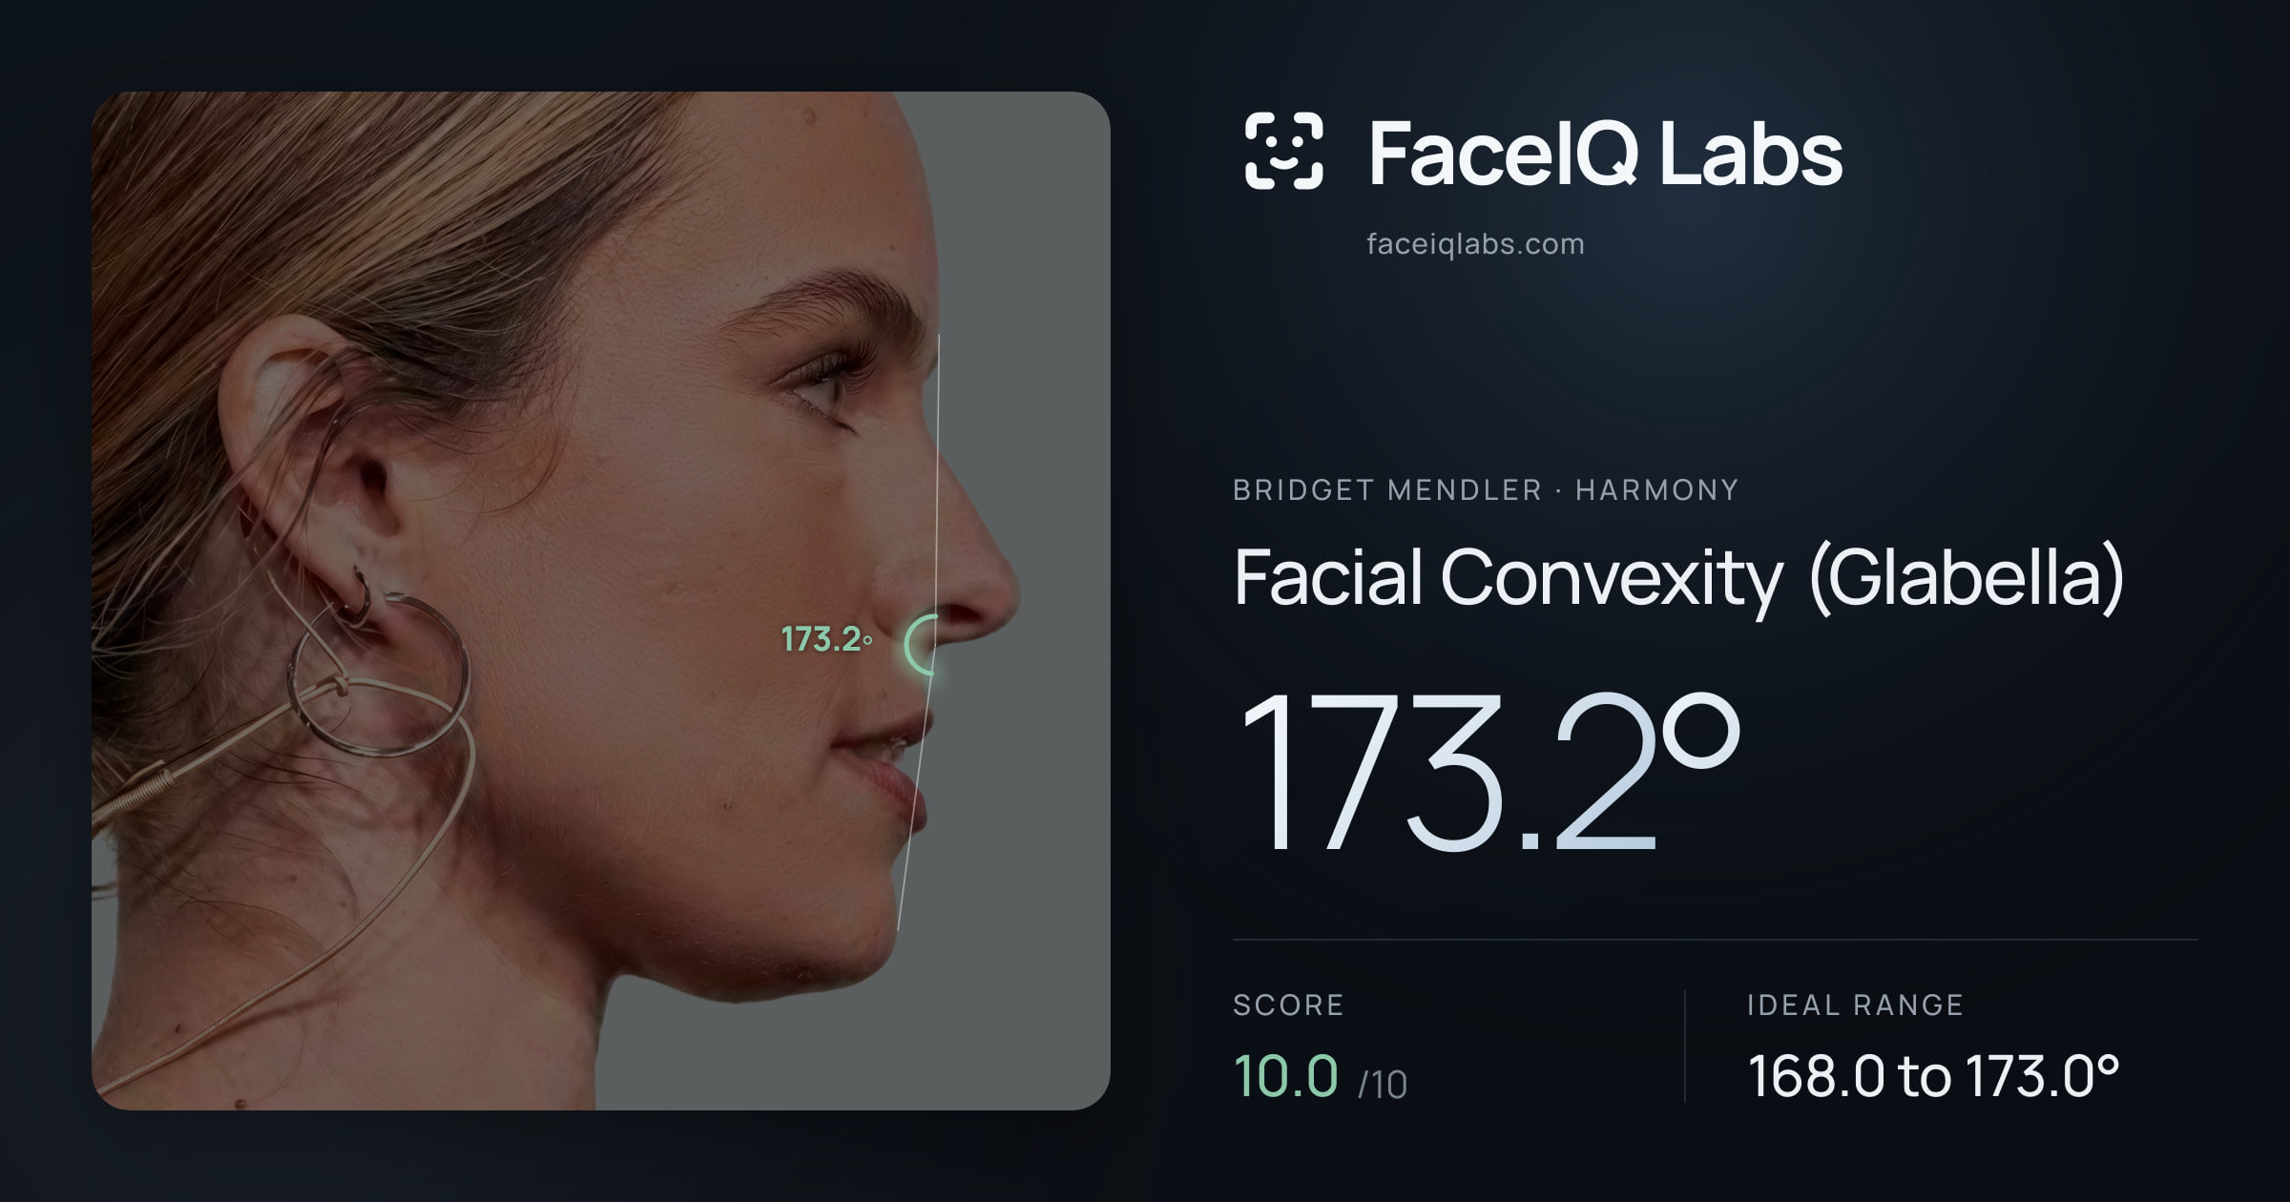Click the FaceIQ Labs face-scan logo icon
2290x1202 pixels.
[1283, 151]
